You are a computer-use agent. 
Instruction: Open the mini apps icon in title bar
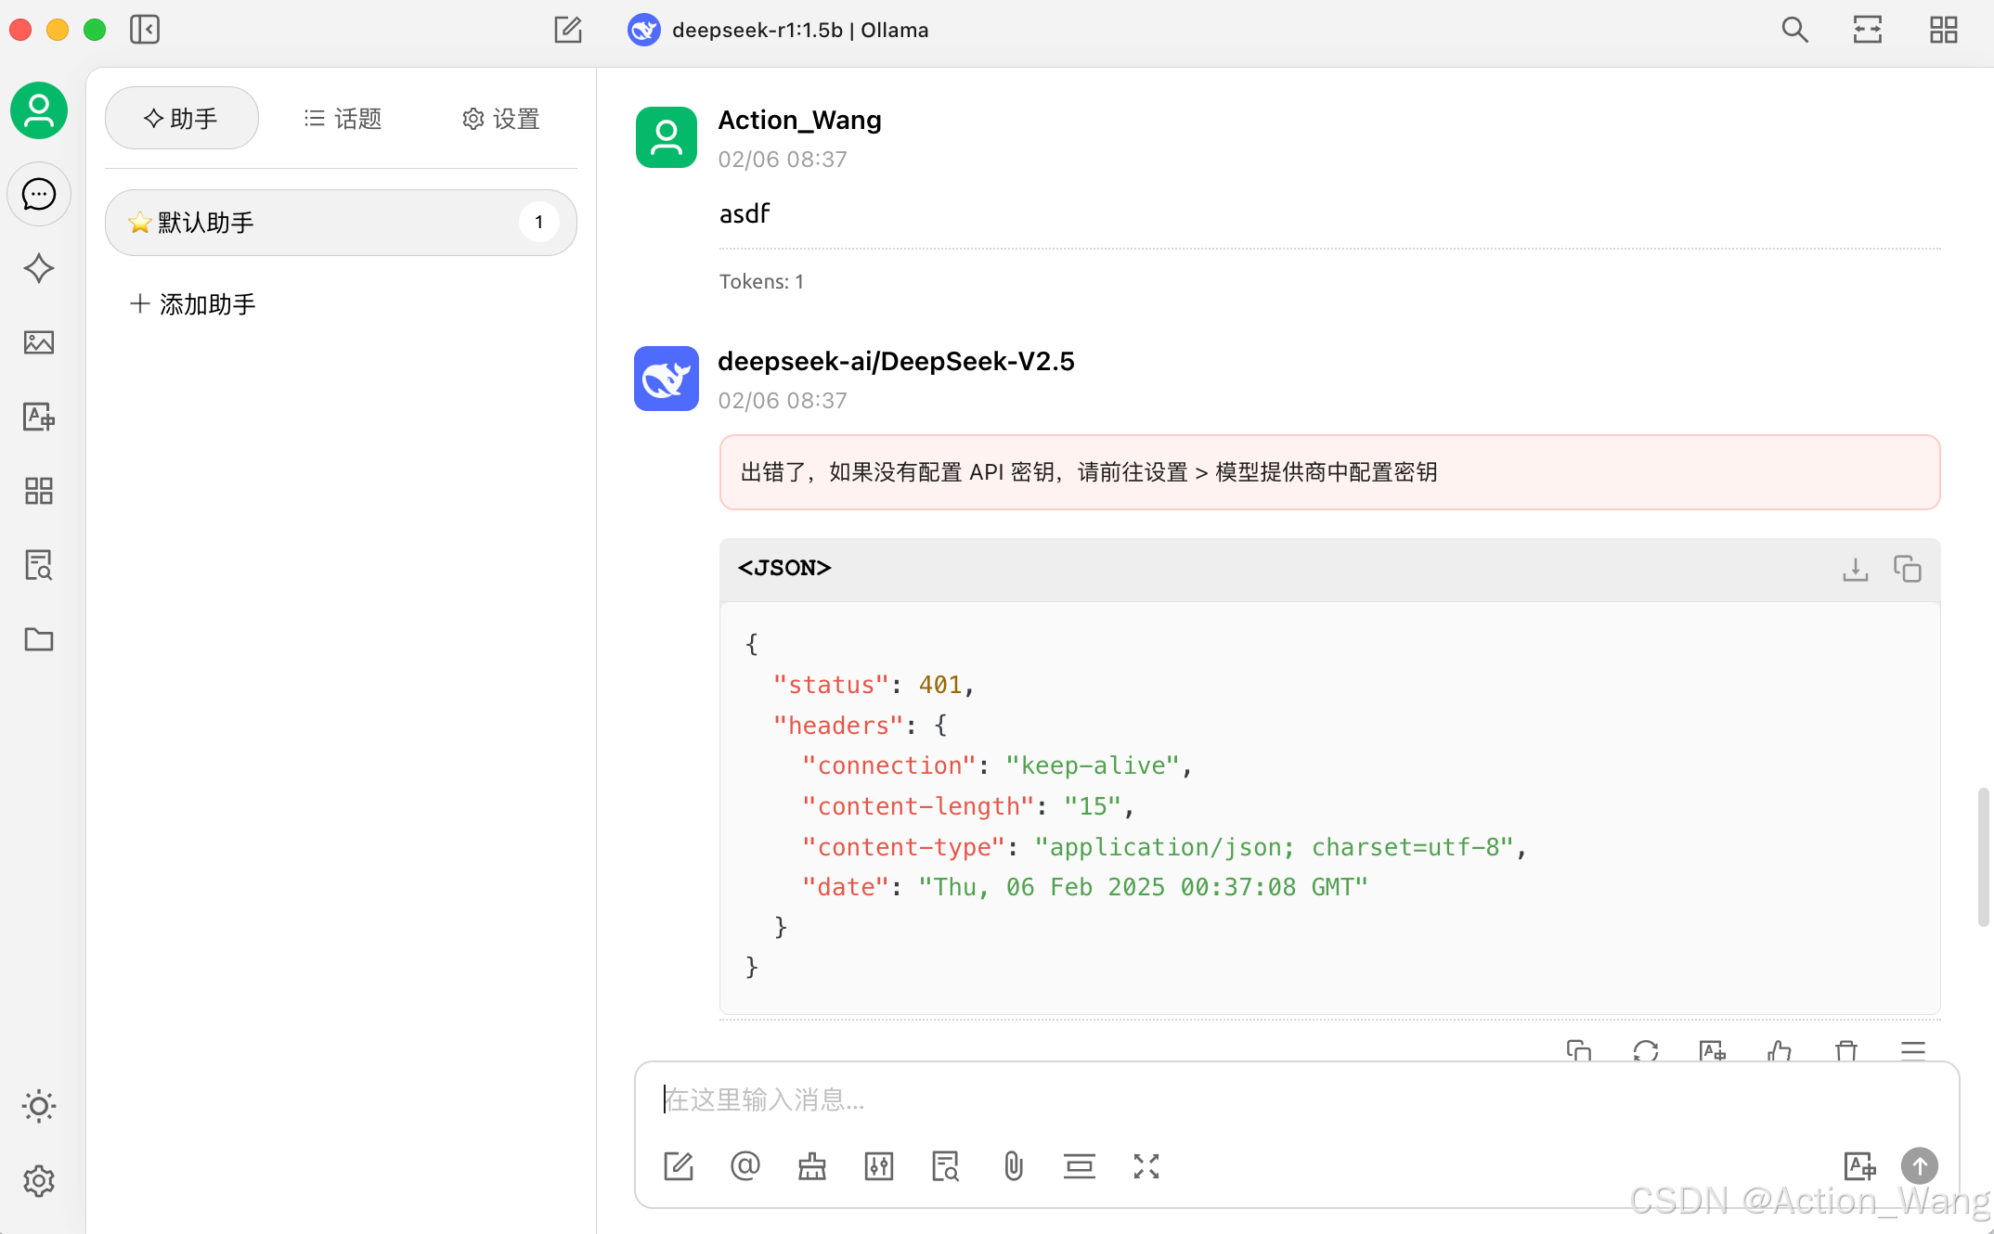click(1943, 30)
